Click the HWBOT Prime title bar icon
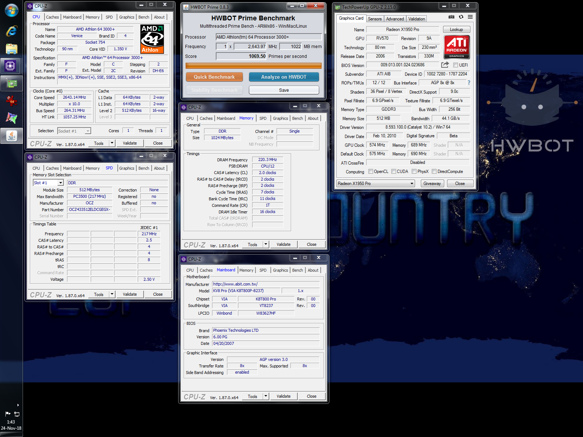Image resolution: width=583 pixels, height=437 pixels. click(x=185, y=7)
